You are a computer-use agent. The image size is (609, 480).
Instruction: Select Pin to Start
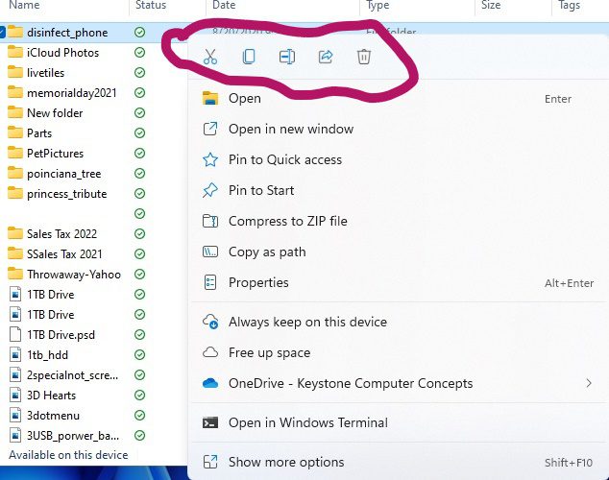coord(398,190)
